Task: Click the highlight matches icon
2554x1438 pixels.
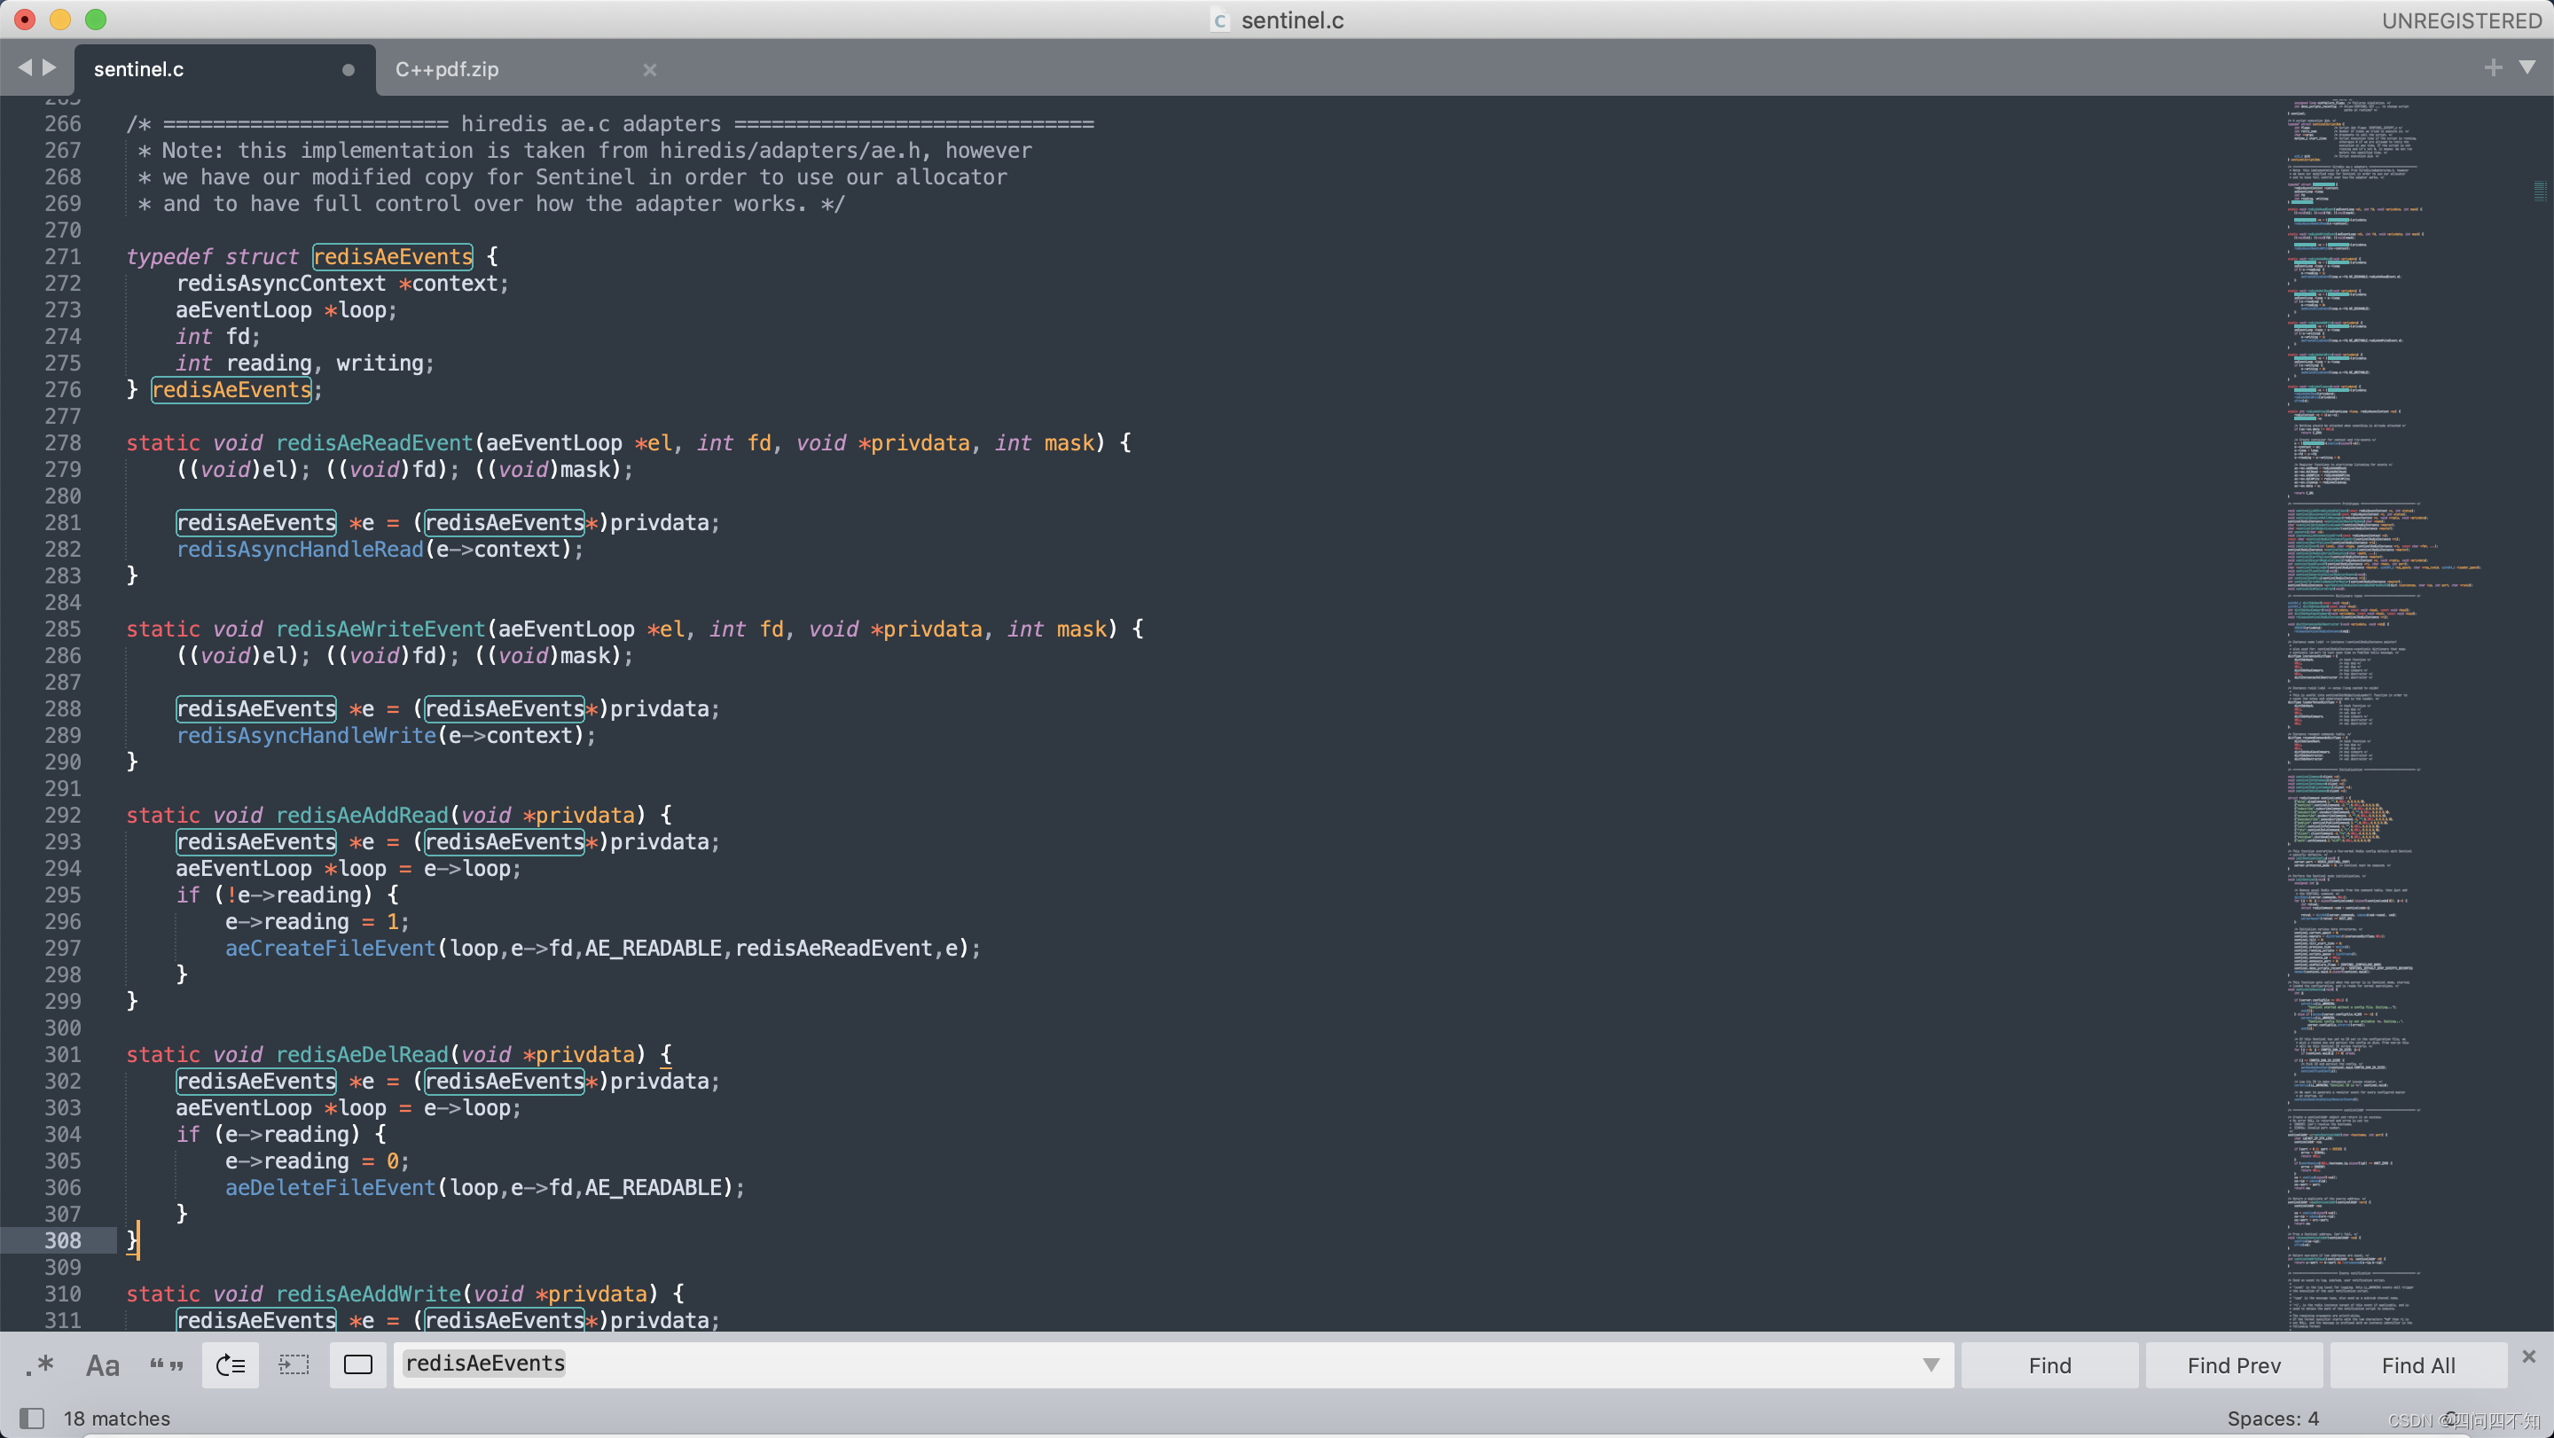Action: [358, 1365]
